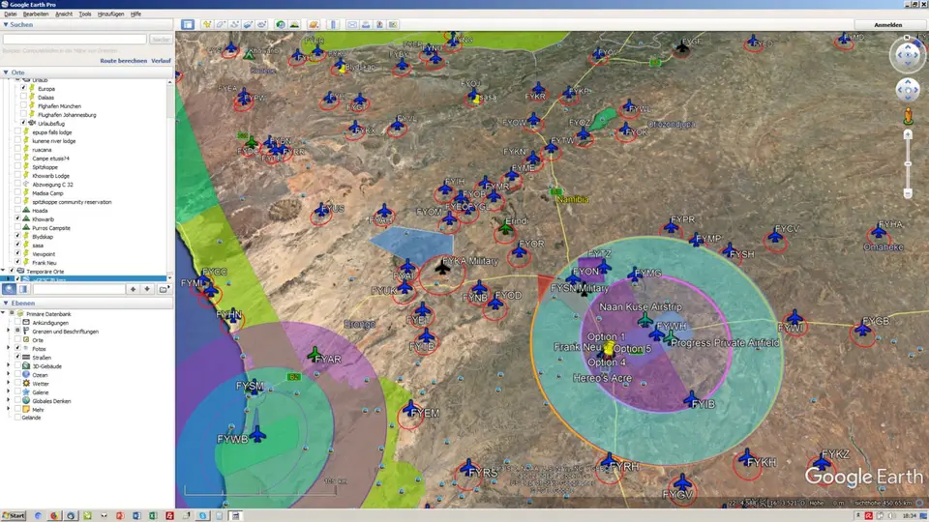Select the ruler measurement tool
Viewport: 929px width, 522px height.
(333, 24)
